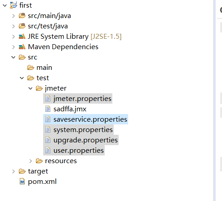This screenshot has height=201, width=222.
Task: Click the sadffa.jmx file icon
Action: point(48,109)
